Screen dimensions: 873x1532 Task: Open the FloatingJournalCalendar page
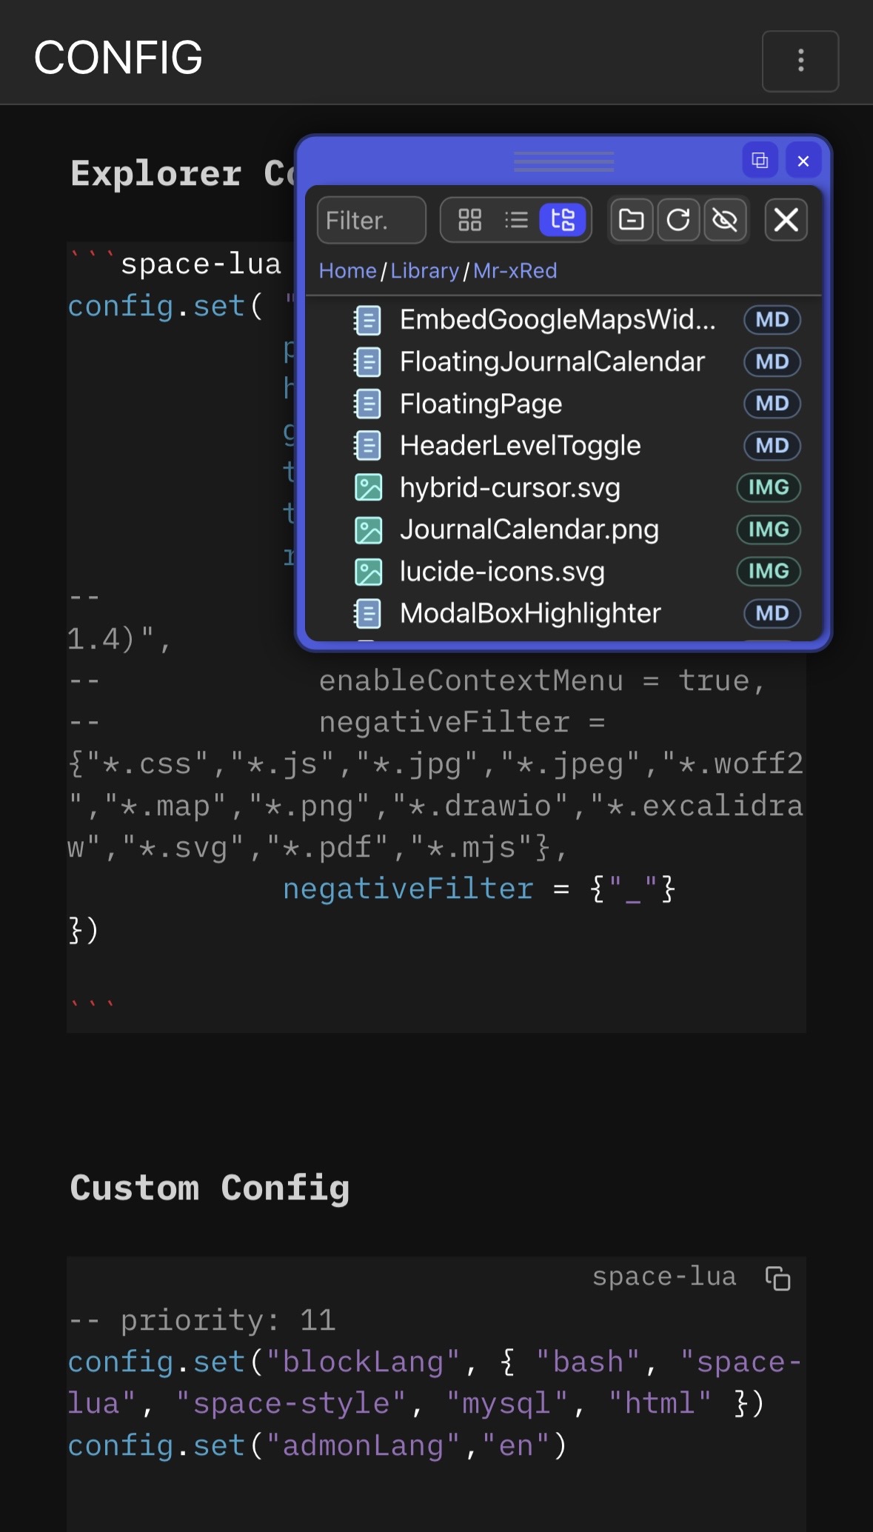[x=552, y=362]
